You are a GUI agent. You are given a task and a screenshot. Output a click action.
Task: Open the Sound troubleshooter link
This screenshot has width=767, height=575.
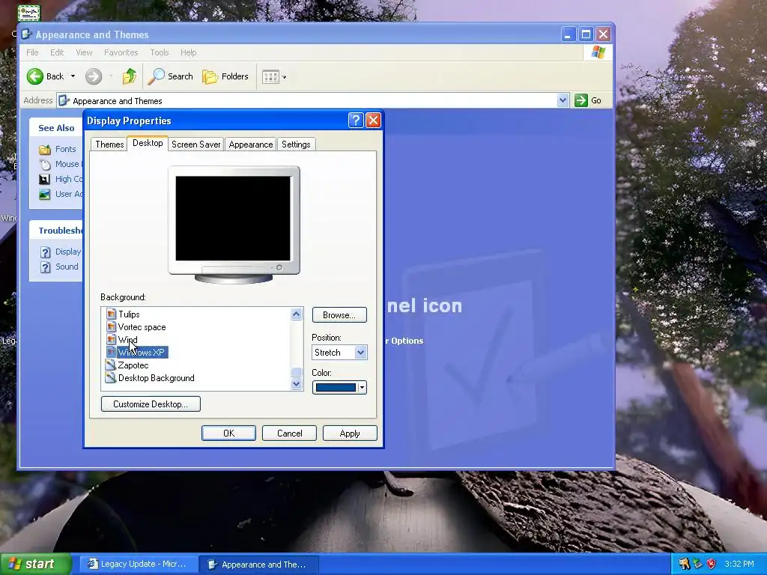tap(67, 267)
